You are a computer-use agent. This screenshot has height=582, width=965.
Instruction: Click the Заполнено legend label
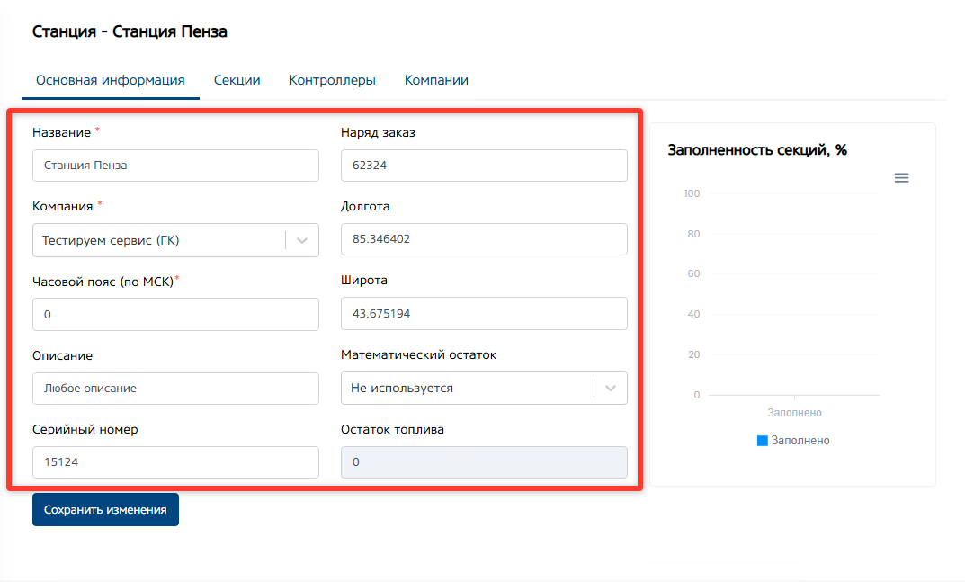(800, 441)
